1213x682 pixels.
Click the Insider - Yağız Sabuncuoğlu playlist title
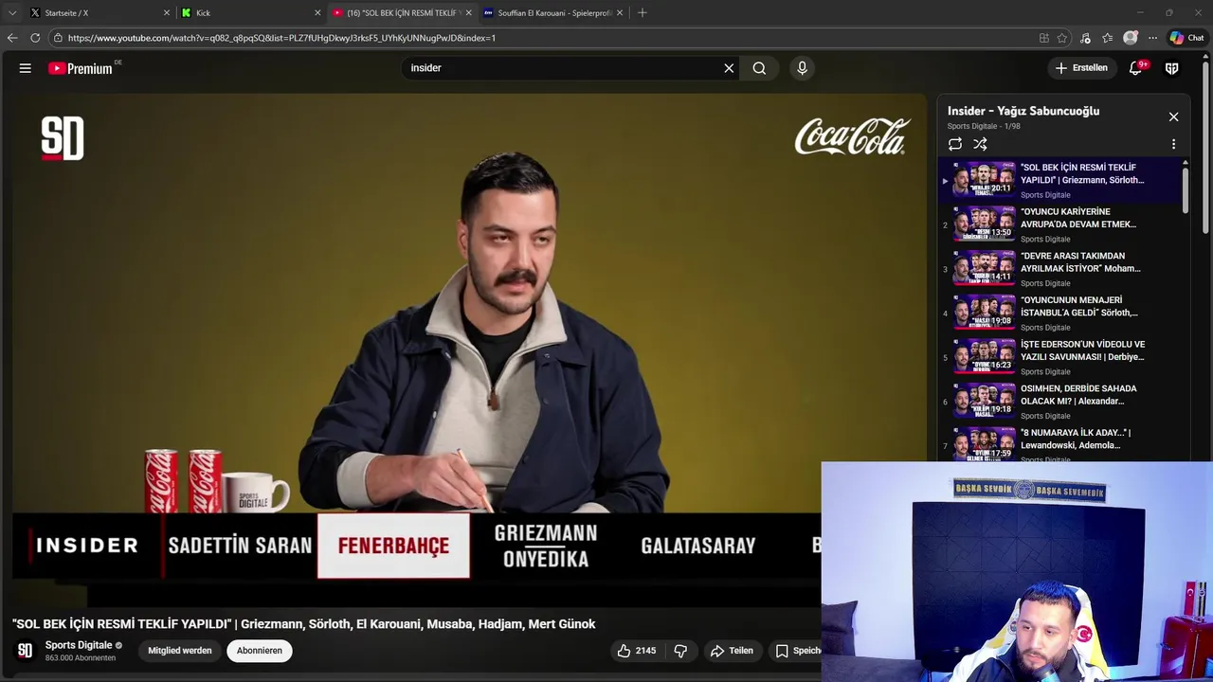pyautogui.click(x=1023, y=111)
